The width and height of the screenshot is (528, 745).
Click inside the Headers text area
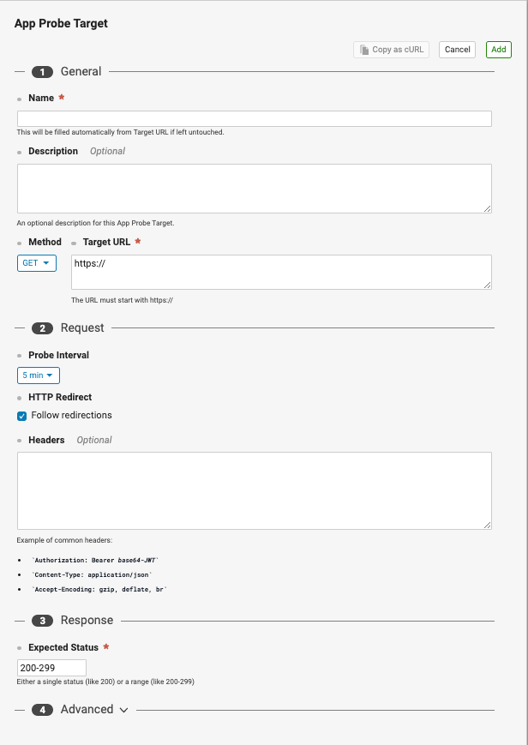(x=255, y=490)
